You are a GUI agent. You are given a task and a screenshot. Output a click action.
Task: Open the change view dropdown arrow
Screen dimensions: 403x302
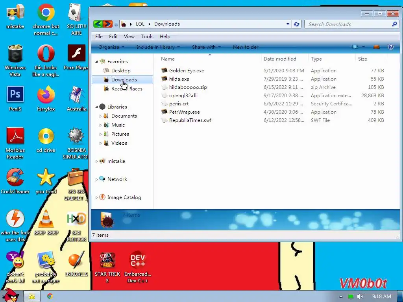[363, 47]
